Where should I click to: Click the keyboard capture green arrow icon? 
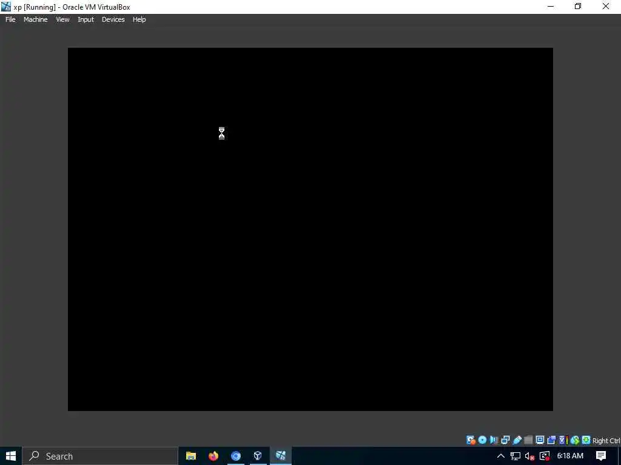(586, 440)
